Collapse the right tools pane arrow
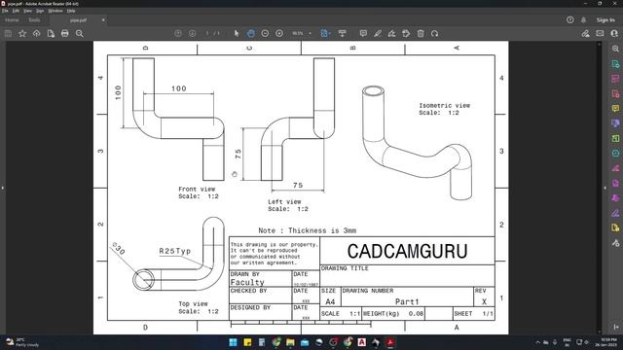The height and width of the screenshot is (350, 623). coord(616,327)
